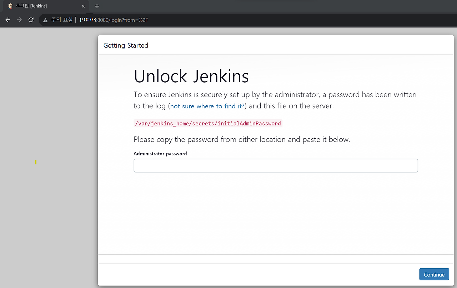Click the Getting Started header text
The width and height of the screenshot is (457, 288).
click(x=126, y=45)
